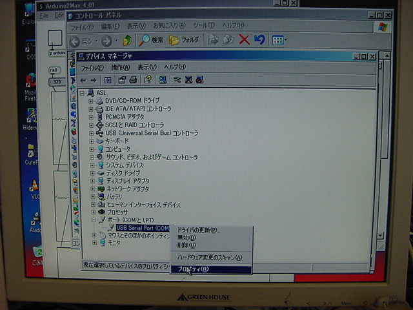Open 編集(E) menu in Control Panel

[110, 26]
